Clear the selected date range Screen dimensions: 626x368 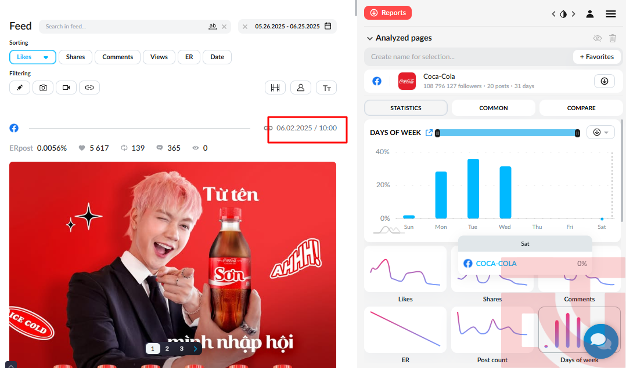pyautogui.click(x=245, y=27)
